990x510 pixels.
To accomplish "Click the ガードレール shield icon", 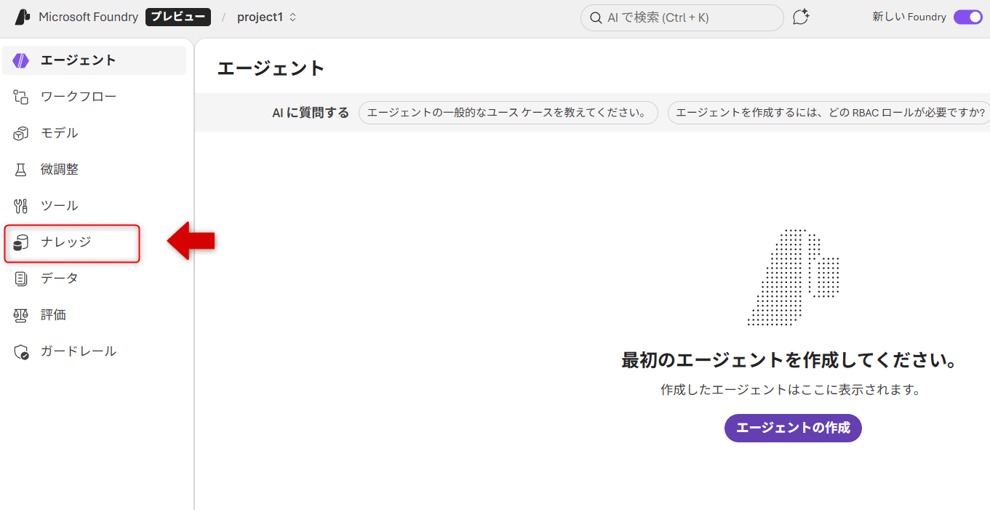I will pyautogui.click(x=21, y=351).
